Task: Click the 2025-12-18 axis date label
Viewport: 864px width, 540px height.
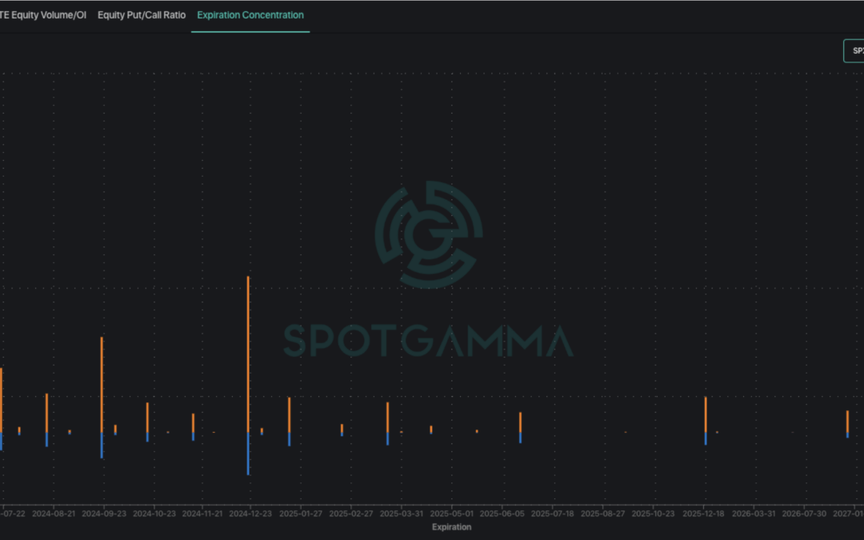Action: (x=703, y=514)
